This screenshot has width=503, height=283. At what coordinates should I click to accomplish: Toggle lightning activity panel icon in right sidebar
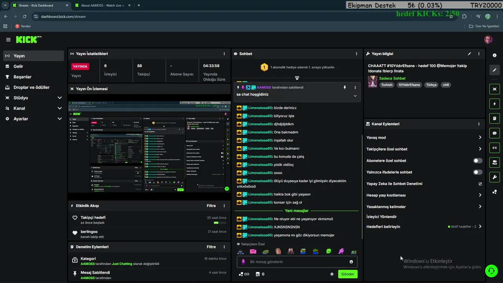pos(495,104)
